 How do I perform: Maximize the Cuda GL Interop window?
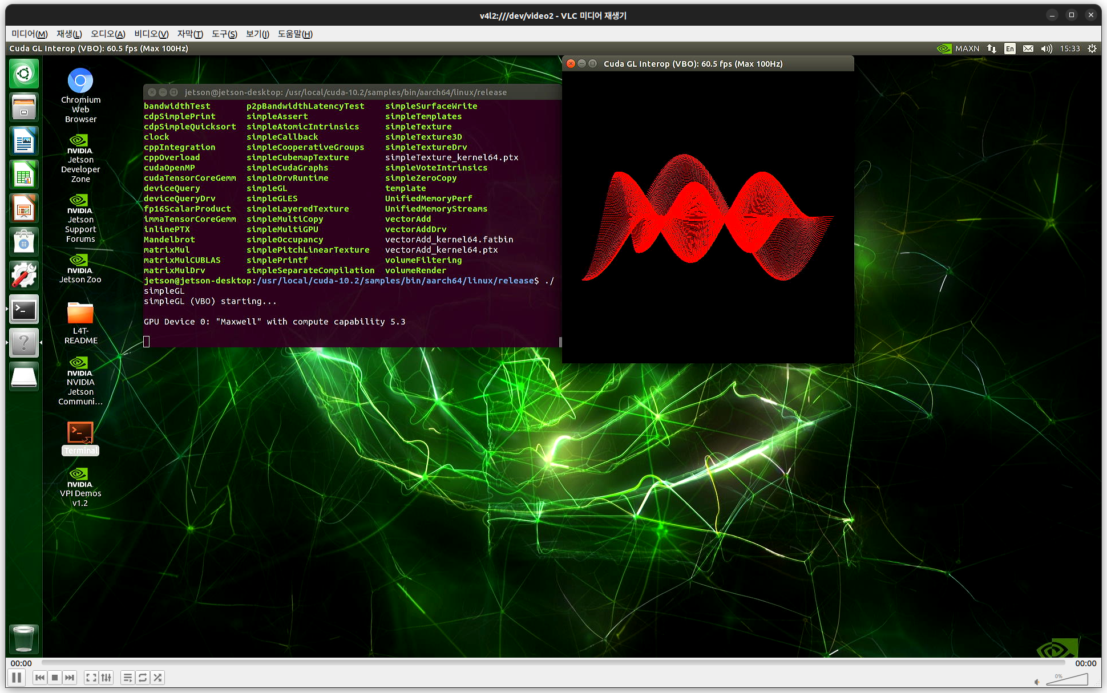[592, 64]
